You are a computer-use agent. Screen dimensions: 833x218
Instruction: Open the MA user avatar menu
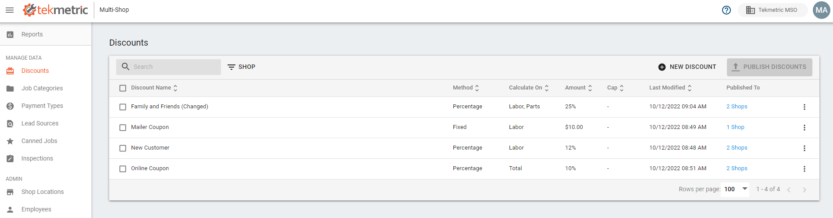click(x=822, y=10)
